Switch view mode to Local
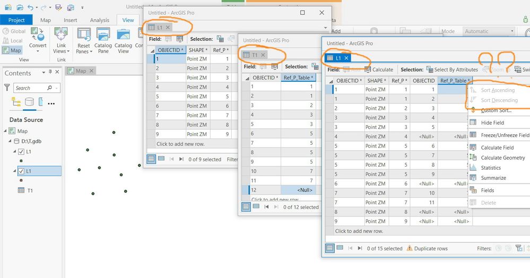530x278 pixels. tap(13, 40)
